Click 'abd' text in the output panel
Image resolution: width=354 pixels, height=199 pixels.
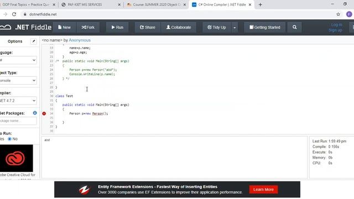[47, 140]
